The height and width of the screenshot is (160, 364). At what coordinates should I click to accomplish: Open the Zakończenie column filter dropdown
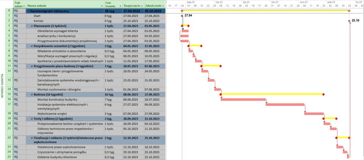coord(164,6)
